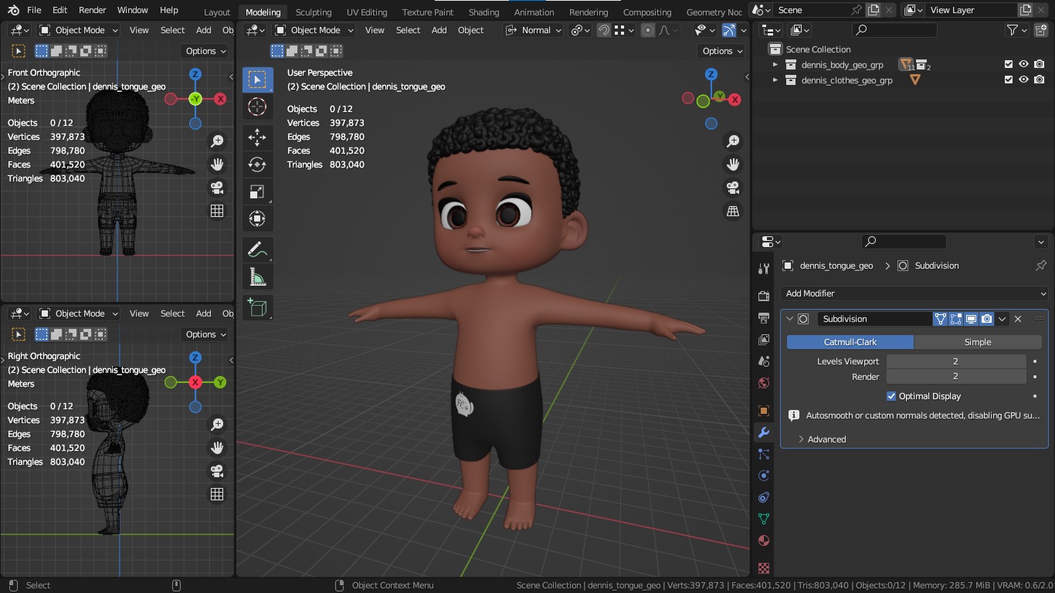The height and width of the screenshot is (593, 1055).
Task: Click zoom magnifier in User Perspective viewport
Action: coord(732,141)
